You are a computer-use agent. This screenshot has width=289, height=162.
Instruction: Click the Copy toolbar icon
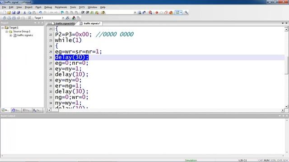(x=29, y=13)
